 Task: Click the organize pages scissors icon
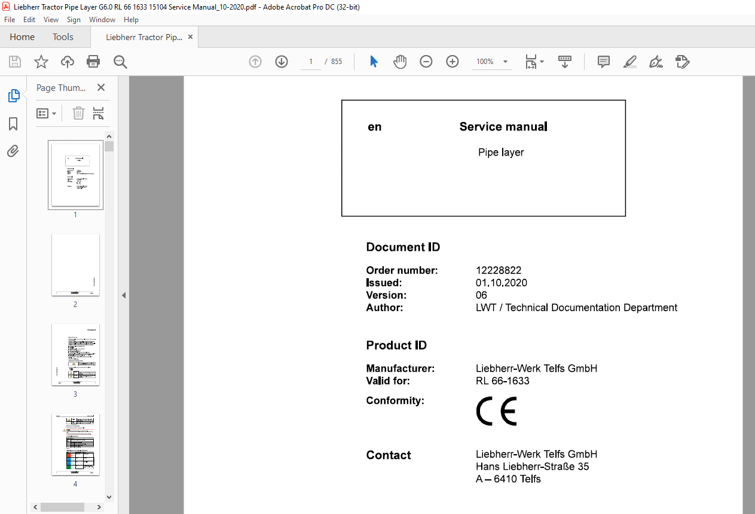coord(99,113)
